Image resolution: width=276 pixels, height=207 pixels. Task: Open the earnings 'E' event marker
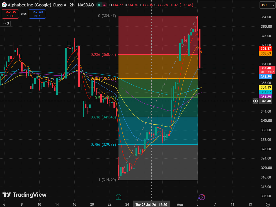[118, 197]
